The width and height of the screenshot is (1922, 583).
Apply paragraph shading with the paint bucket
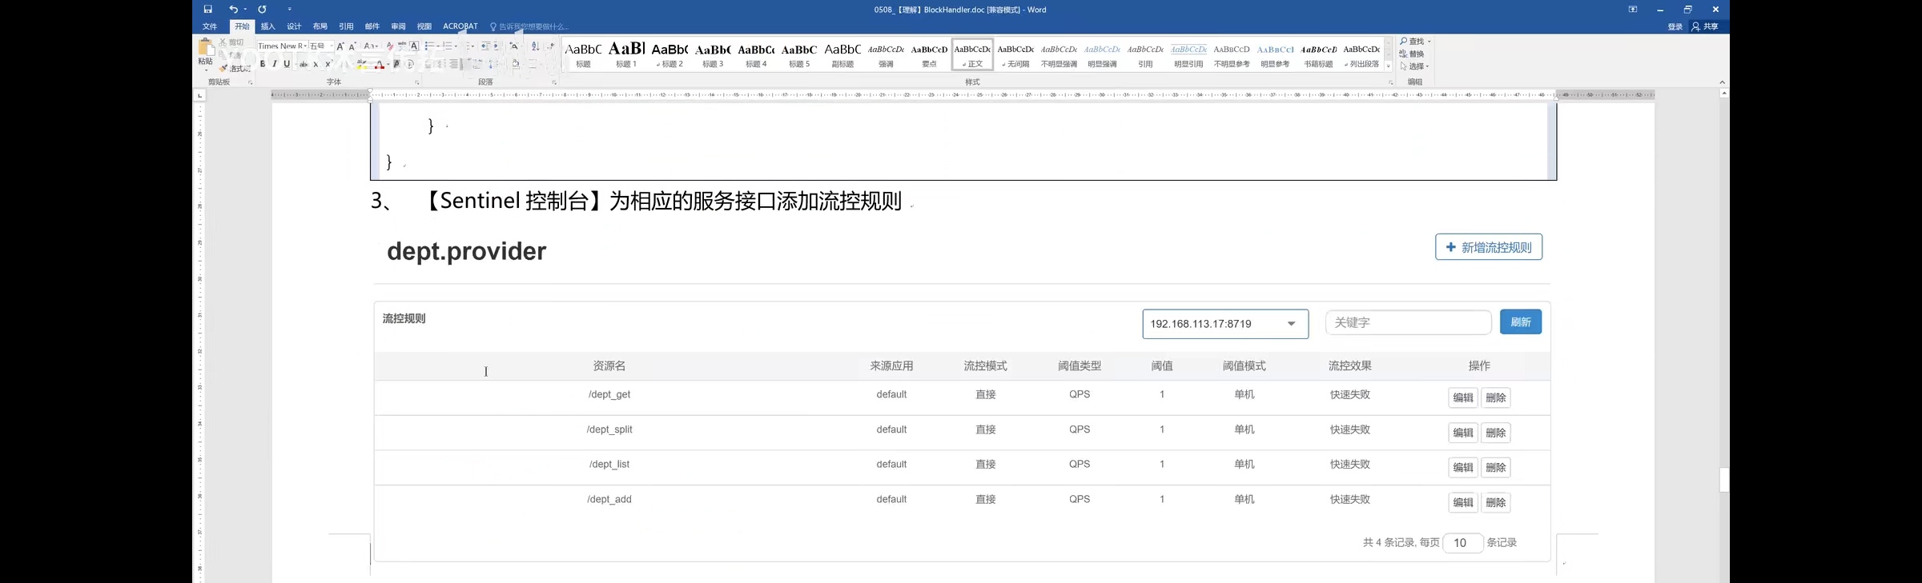516,64
